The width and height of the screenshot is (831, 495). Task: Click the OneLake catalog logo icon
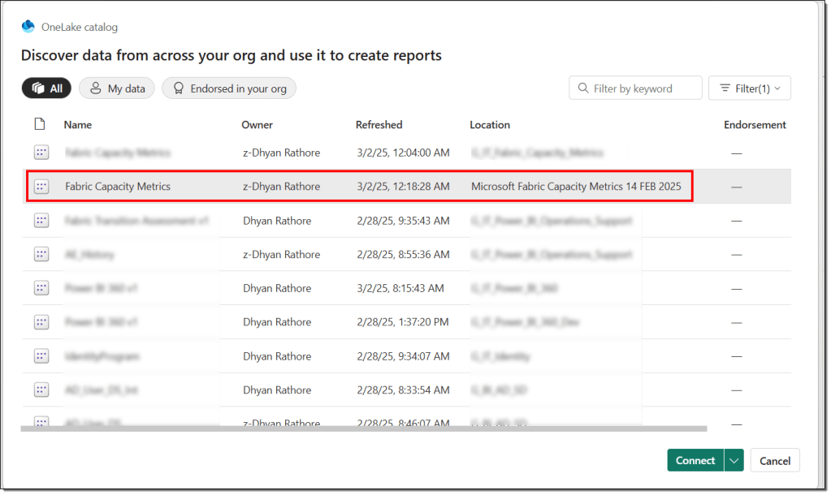pos(28,26)
